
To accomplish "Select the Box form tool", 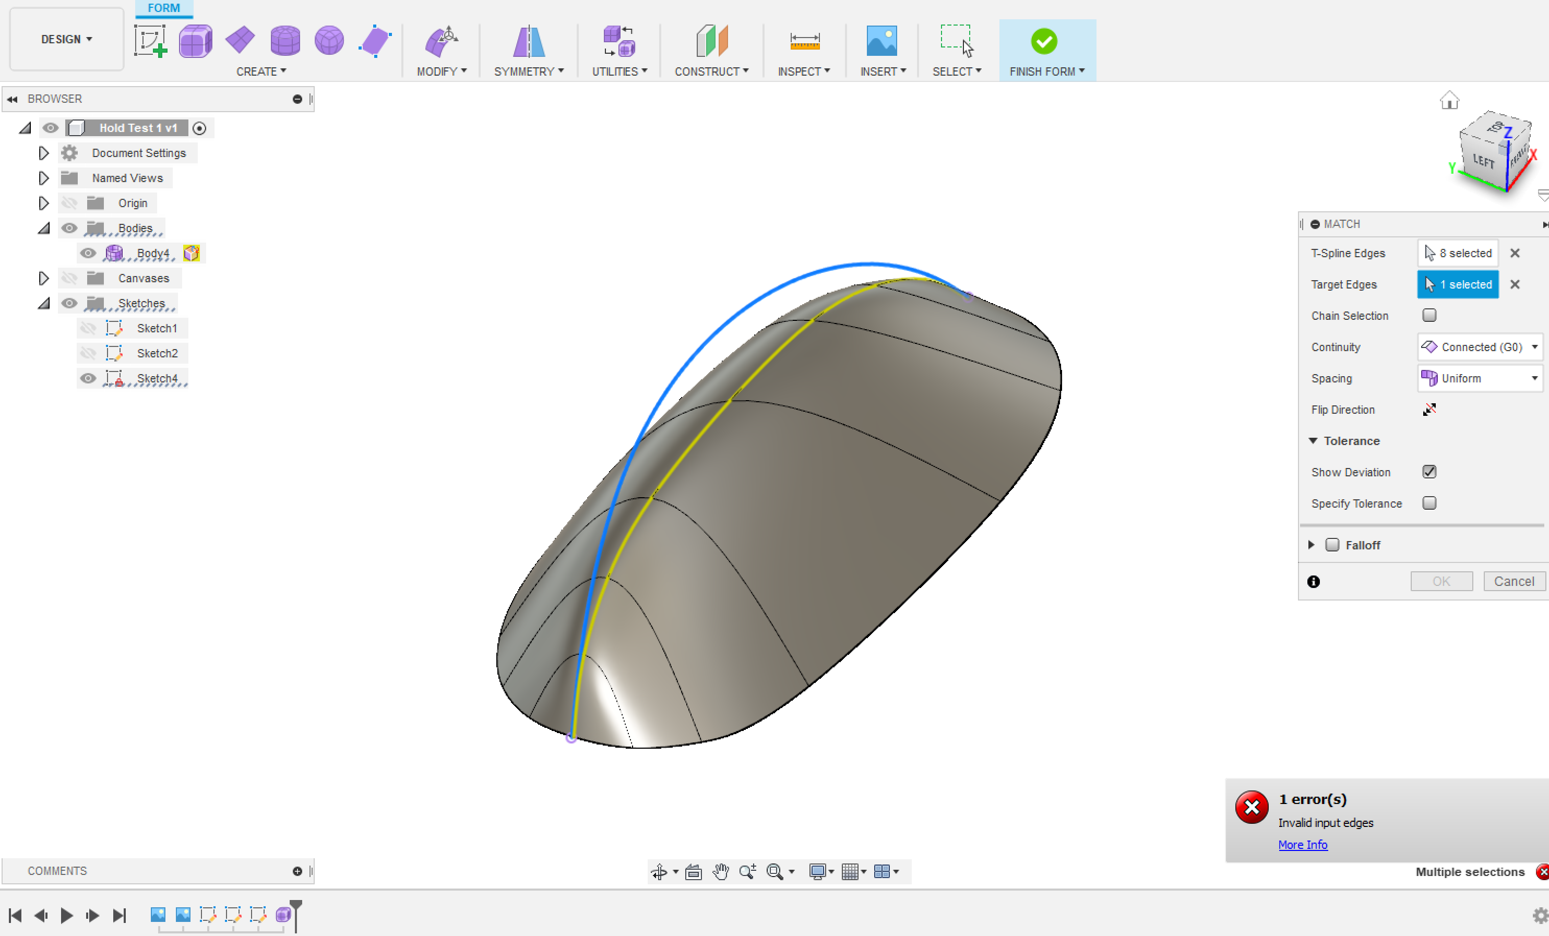I will [x=196, y=42].
